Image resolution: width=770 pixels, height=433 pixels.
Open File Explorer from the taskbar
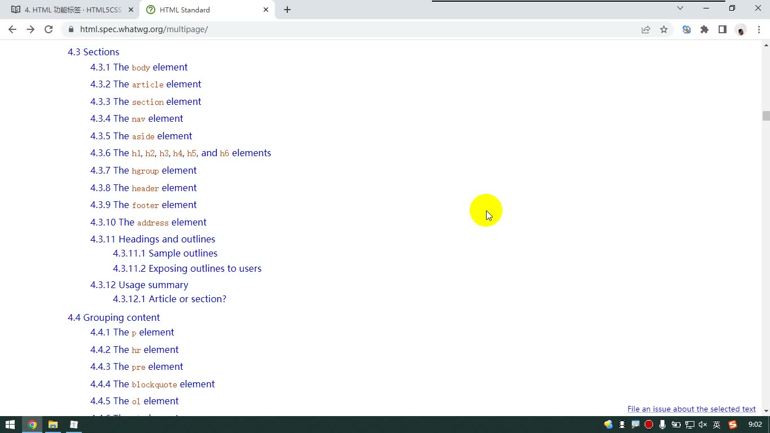click(53, 425)
